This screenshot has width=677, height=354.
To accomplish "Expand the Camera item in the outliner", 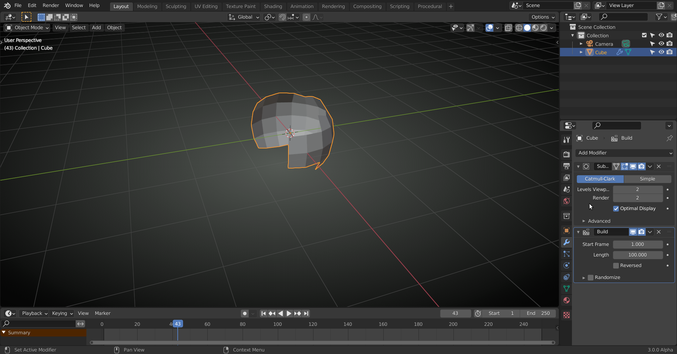I will coord(581,44).
